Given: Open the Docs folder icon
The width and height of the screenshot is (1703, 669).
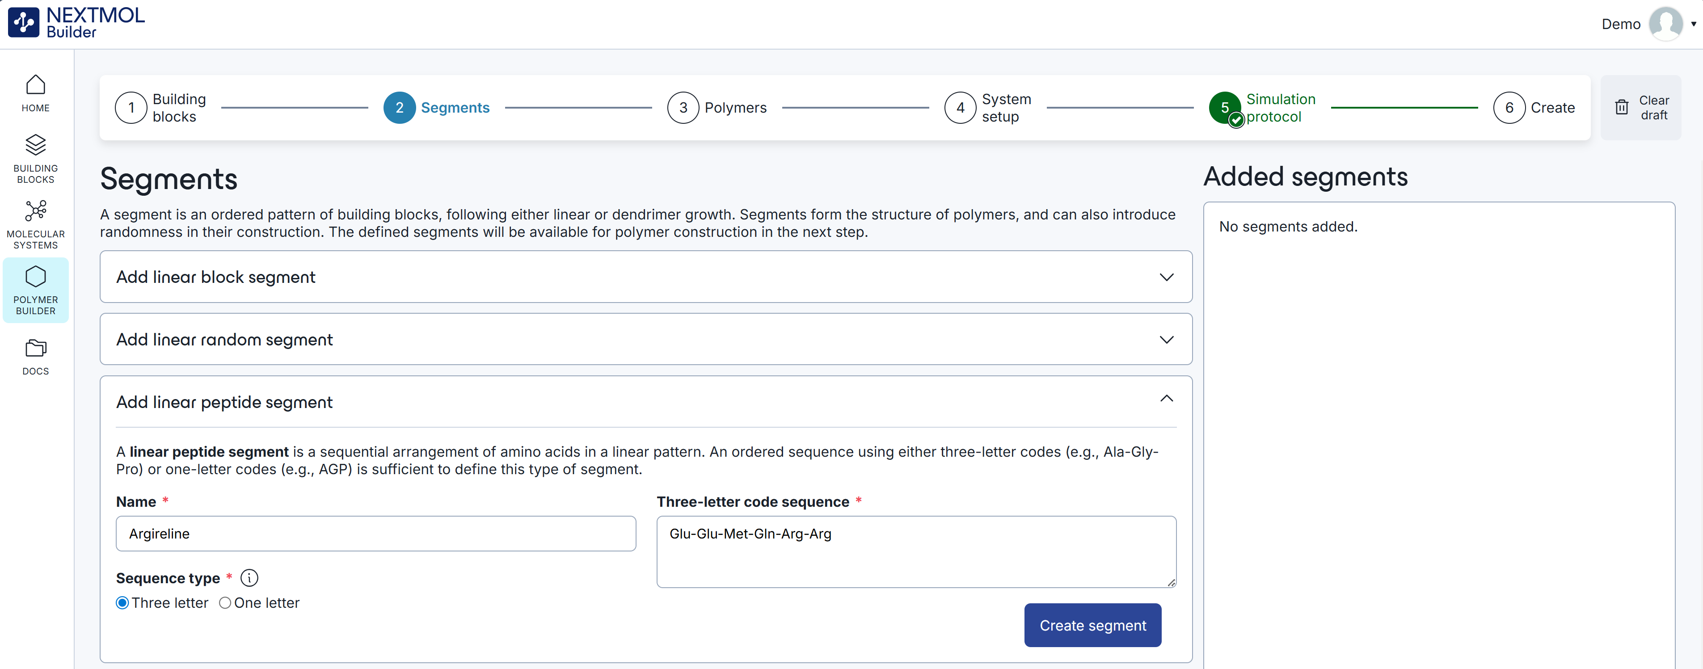Looking at the screenshot, I should (36, 348).
